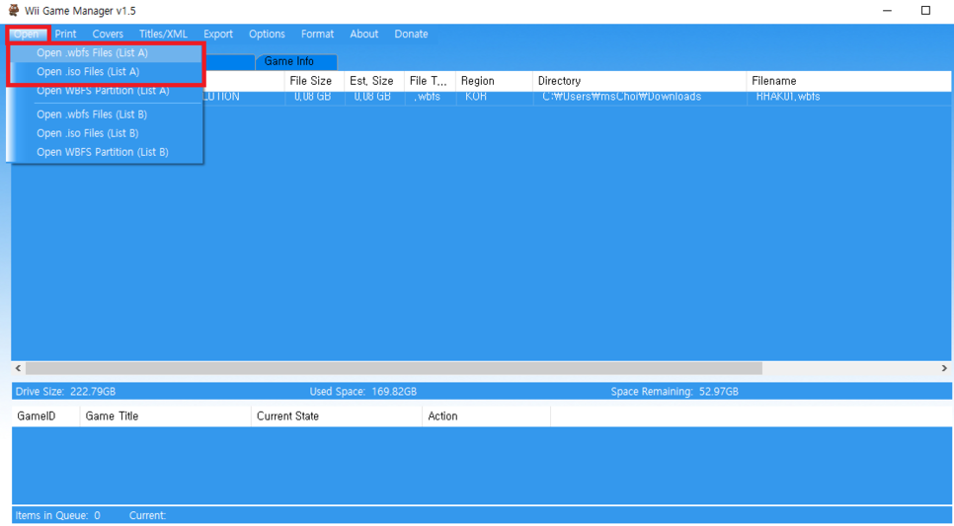Viewport: 954px width, 526px height.
Task: Open the Options menu
Action: click(x=267, y=35)
